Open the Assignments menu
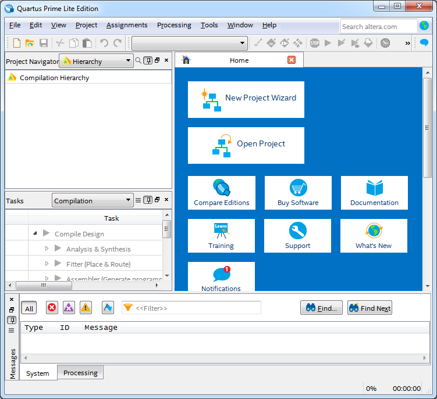This screenshot has height=399, width=437. point(127,25)
